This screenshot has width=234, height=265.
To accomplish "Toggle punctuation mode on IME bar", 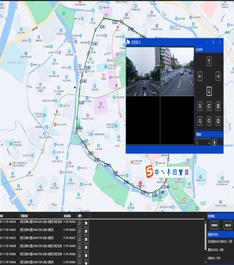I will 163,172.
